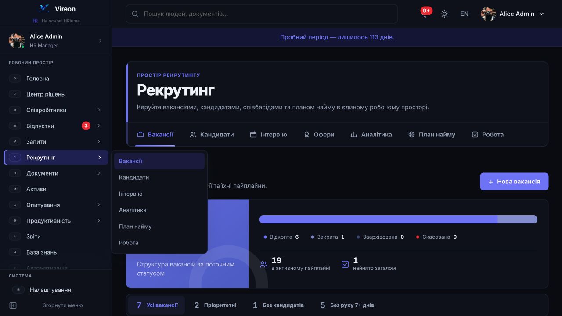This screenshot has width=562, height=316.
Task: Expand Опитування submenu chevron
Action: tap(99, 205)
